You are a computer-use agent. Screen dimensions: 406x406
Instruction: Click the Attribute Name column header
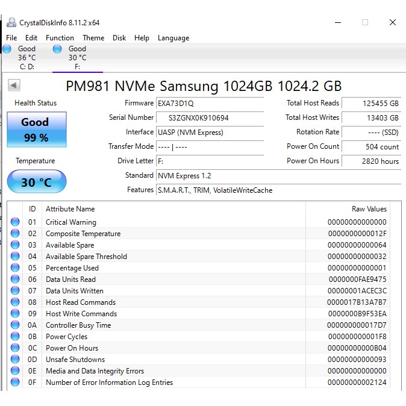(173, 208)
